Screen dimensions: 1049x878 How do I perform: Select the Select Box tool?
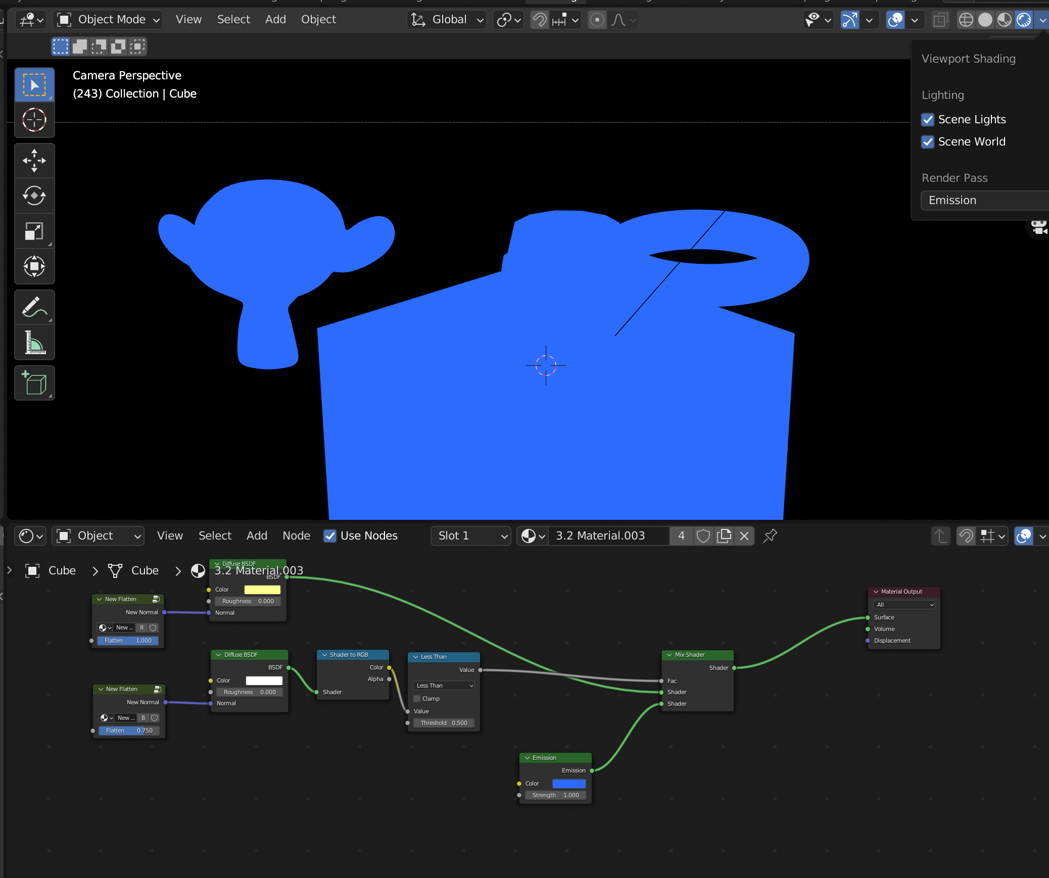tap(34, 85)
